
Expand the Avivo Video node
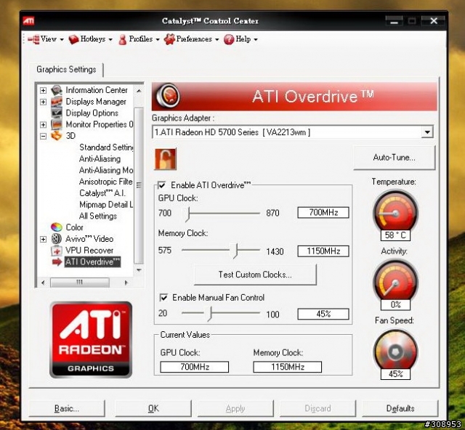click(44, 239)
